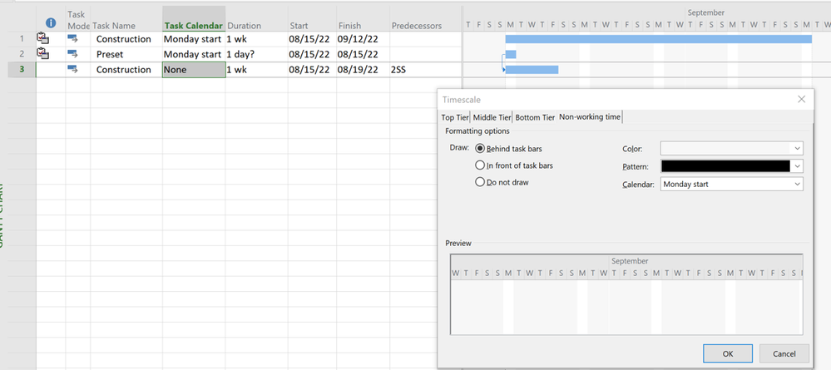Click the 09/12/22 finish date cell
The height and width of the screenshot is (370, 831).
click(x=363, y=39)
